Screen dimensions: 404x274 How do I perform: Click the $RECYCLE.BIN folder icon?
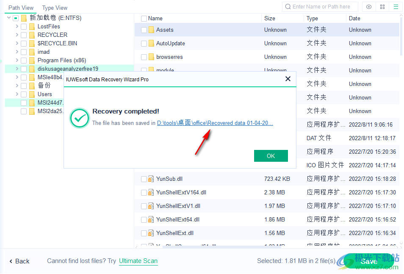(32, 44)
